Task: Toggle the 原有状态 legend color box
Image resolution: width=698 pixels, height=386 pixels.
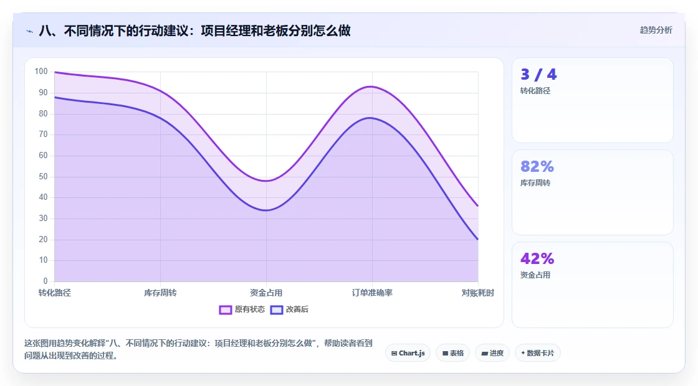Action: click(225, 309)
